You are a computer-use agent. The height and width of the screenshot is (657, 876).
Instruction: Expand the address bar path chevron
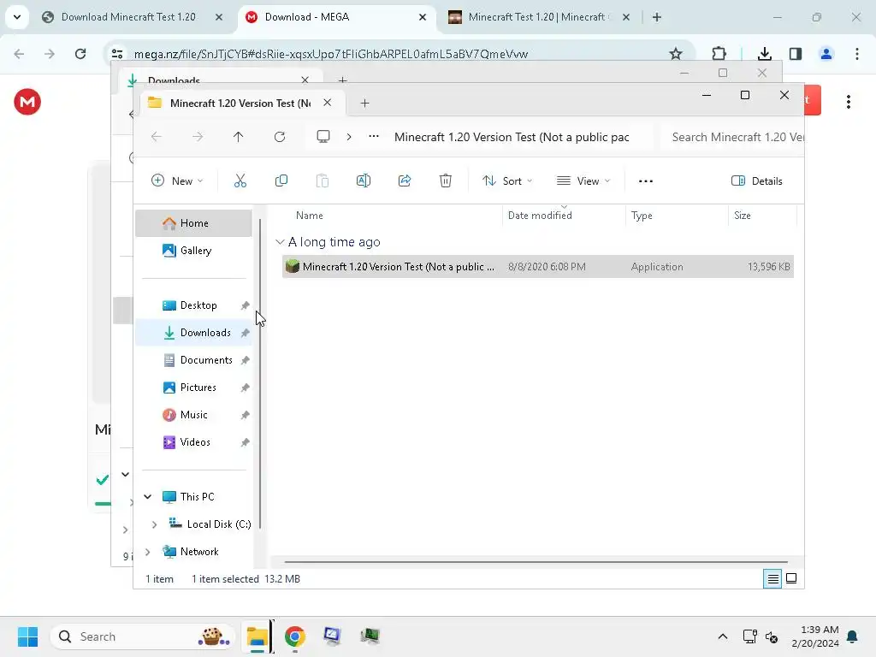point(349,137)
